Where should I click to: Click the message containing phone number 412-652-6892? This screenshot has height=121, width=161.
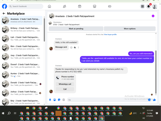coord(91,70)
